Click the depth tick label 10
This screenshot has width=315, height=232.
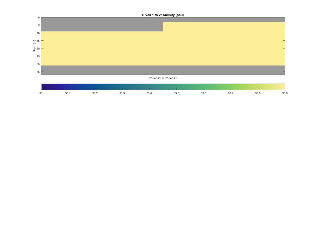(38, 33)
